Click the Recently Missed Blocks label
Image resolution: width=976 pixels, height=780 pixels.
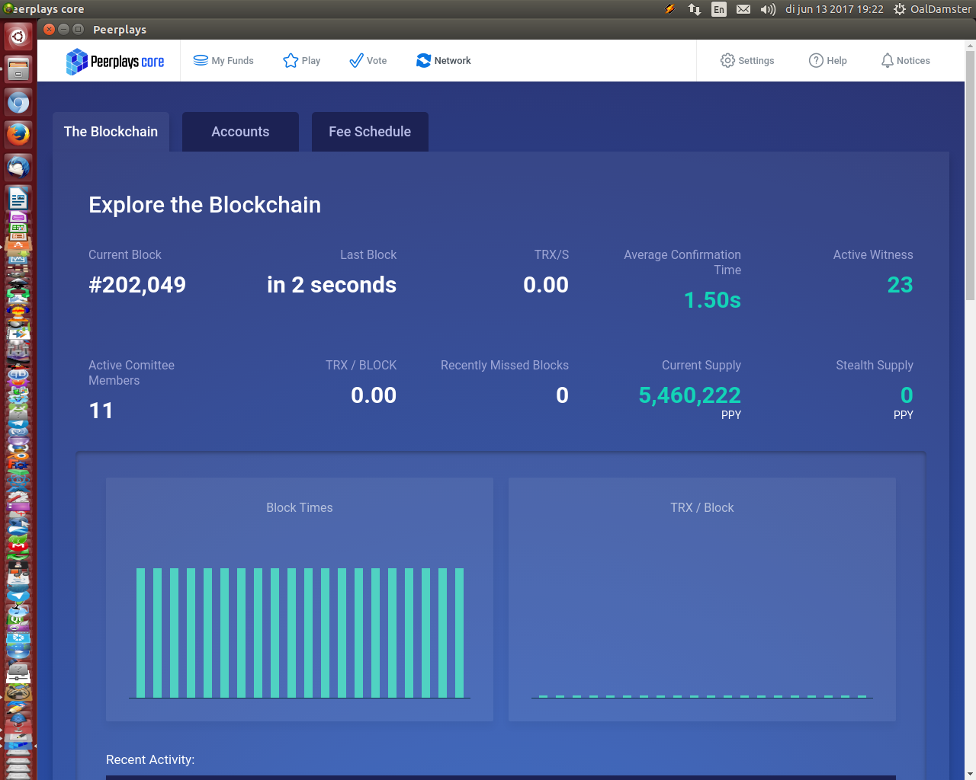click(x=505, y=365)
